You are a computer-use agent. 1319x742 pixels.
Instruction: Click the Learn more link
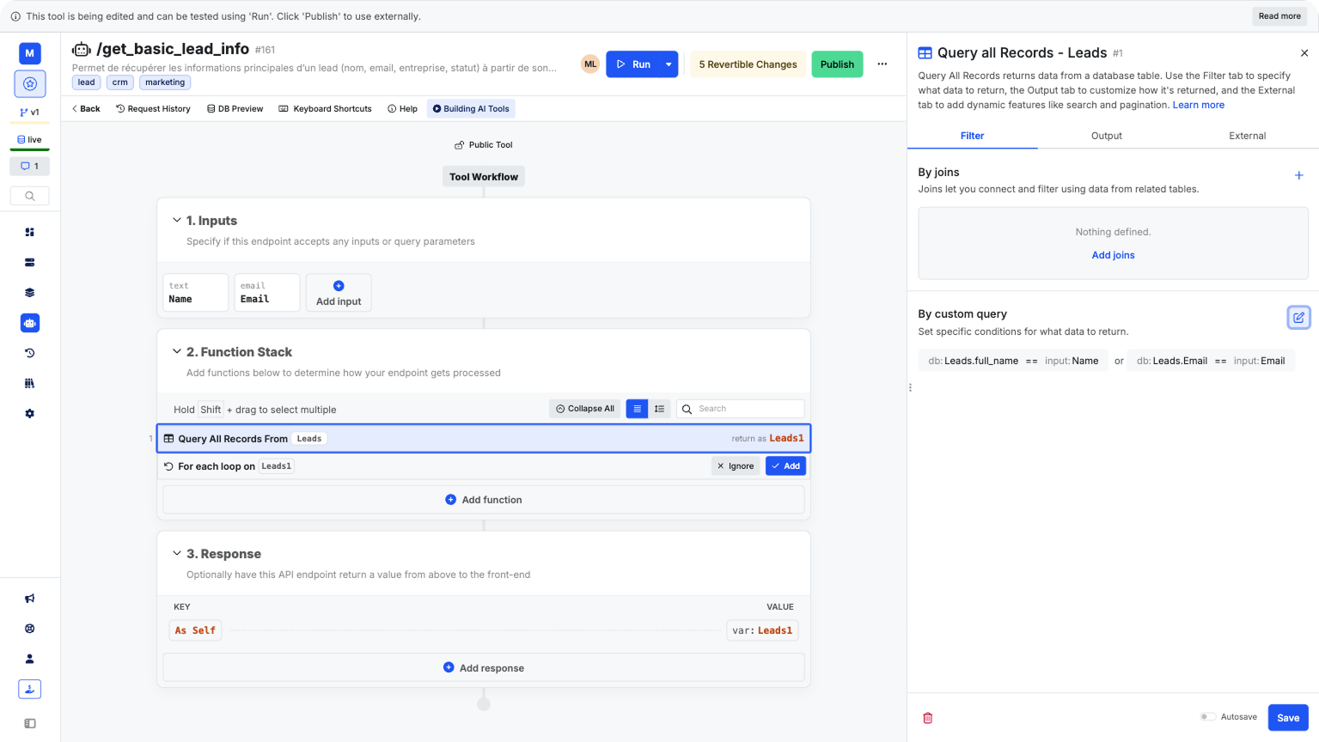tap(1199, 105)
